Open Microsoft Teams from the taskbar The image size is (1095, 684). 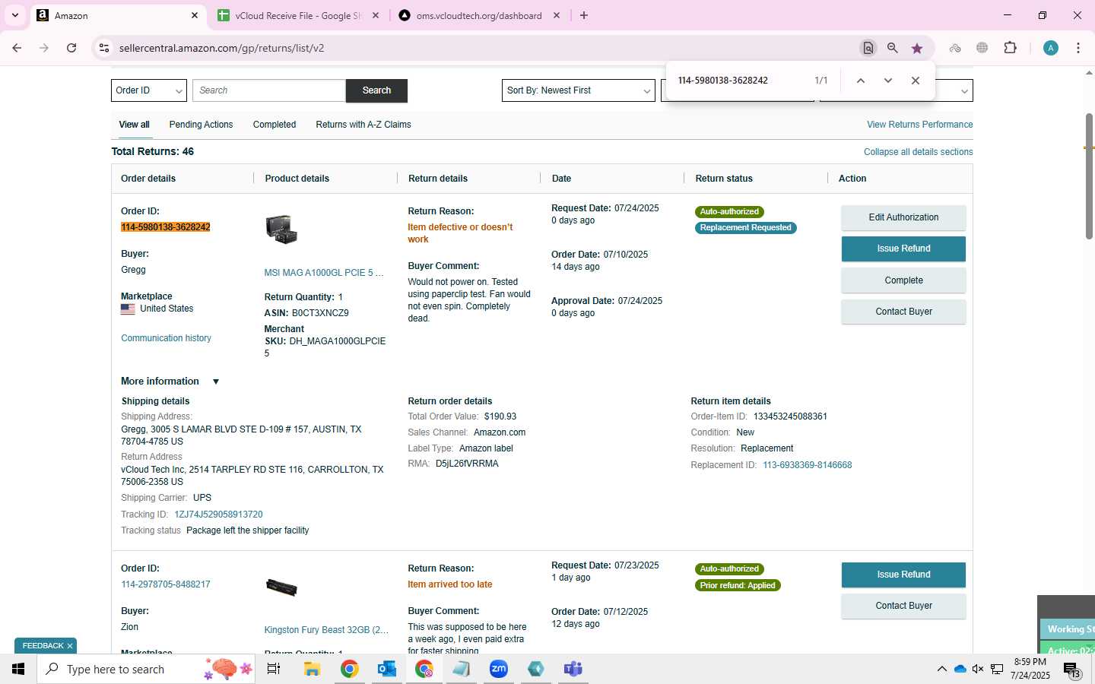(x=573, y=669)
